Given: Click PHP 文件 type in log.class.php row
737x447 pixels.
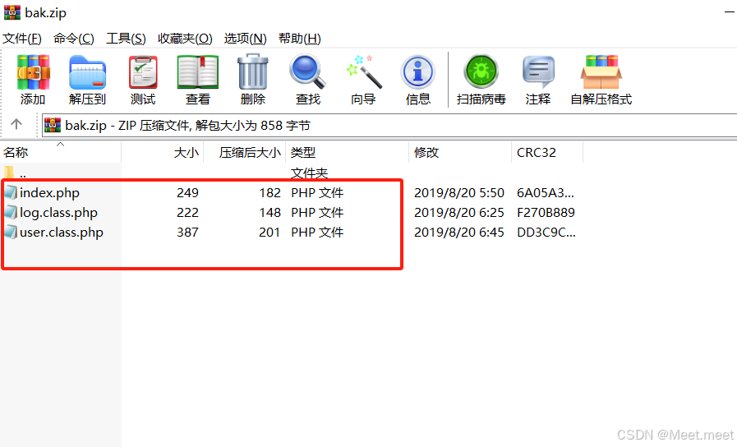Looking at the screenshot, I should (x=317, y=213).
